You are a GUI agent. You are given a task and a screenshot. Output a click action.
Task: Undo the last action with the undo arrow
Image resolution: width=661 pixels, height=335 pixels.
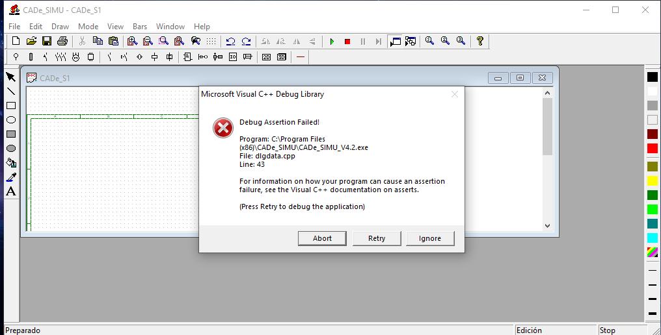tap(230, 42)
